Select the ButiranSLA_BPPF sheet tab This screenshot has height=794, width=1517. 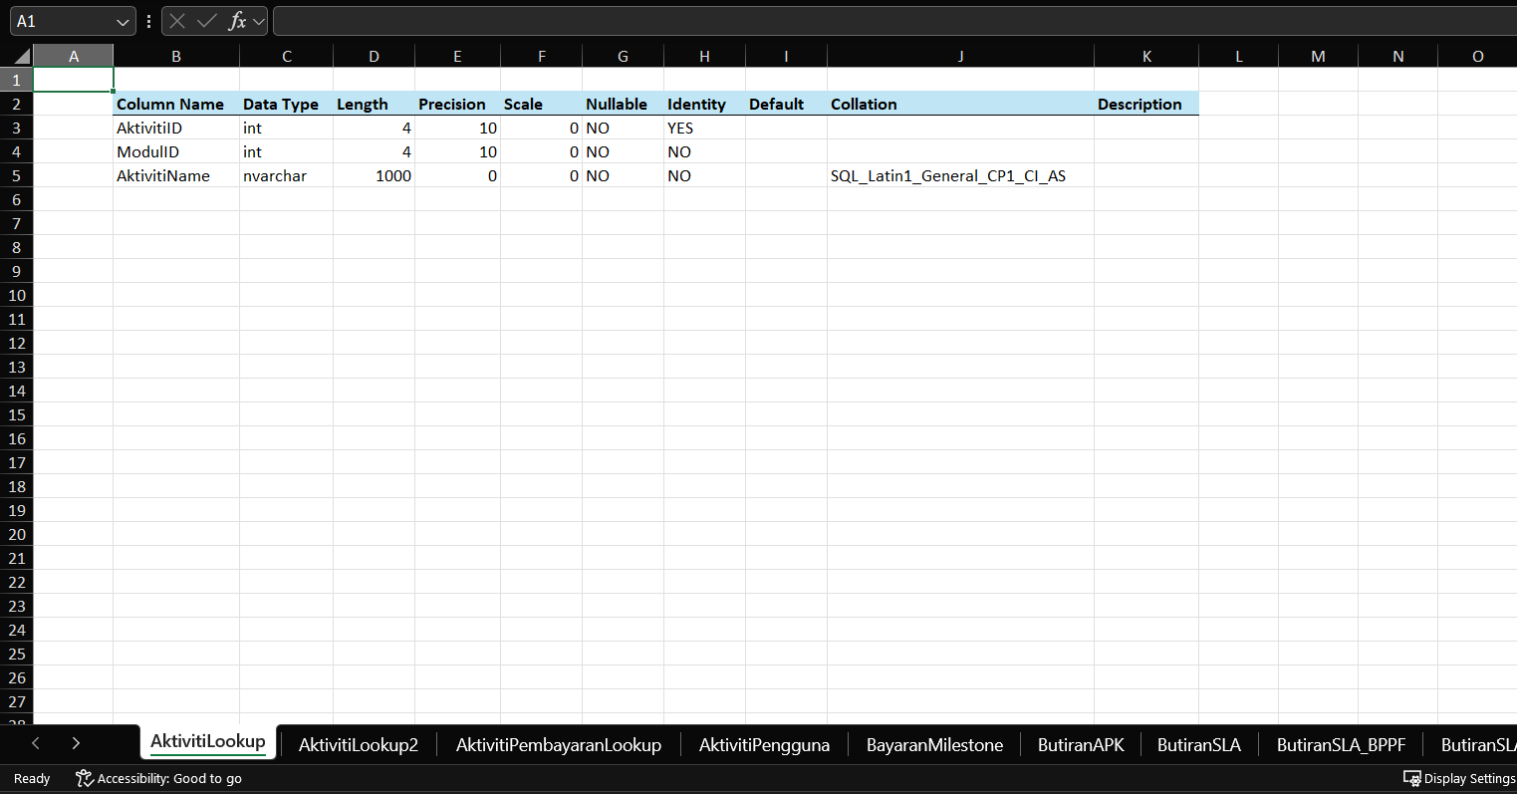click(x=1341, y=744)
